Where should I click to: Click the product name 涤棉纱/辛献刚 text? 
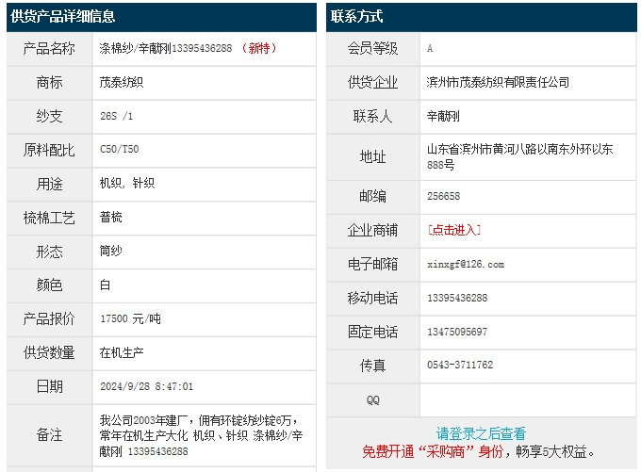pyautogui.click(x=135, y=48)
